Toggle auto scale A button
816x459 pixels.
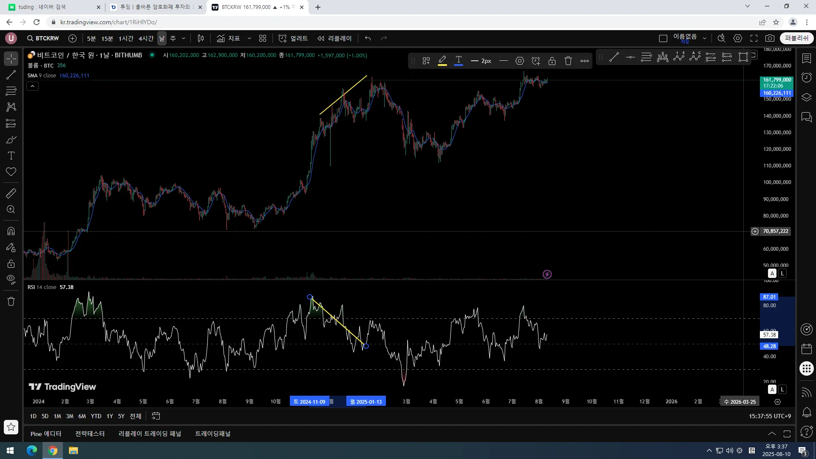pyautogui.click(x=772, y=273)
